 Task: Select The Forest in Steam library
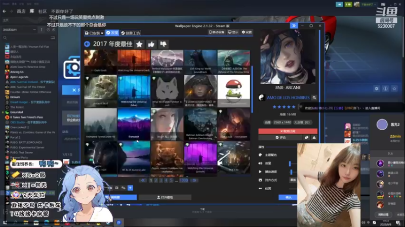(17, 107)
